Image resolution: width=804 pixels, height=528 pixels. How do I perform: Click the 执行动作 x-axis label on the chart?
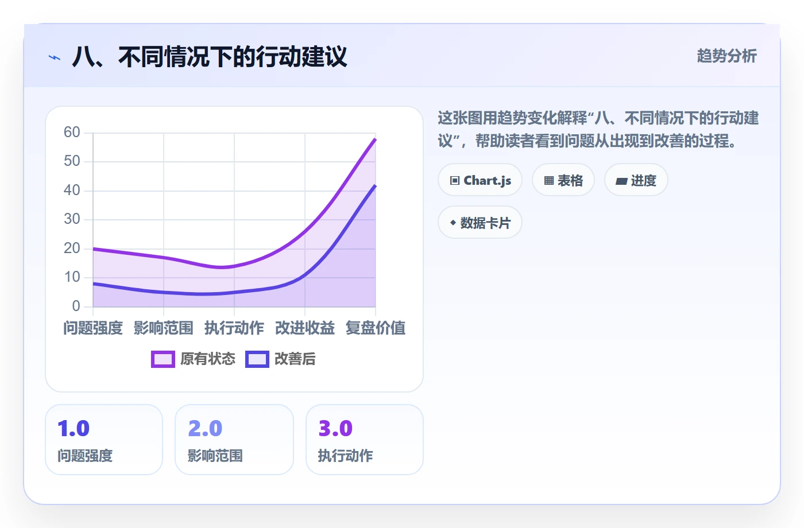pyautogui.click(x=234, y=328)
